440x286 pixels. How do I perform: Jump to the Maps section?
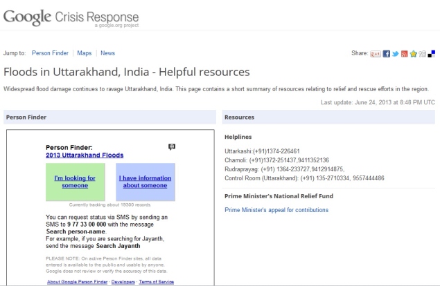pyautogui.click(x=84, y=53)
